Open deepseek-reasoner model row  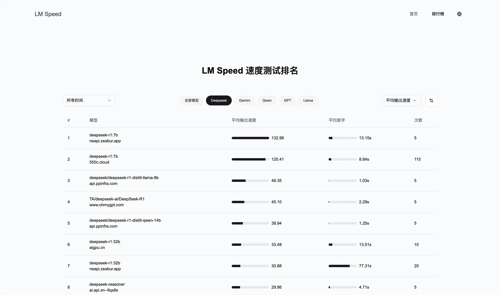pyautogui.click(x=250, y=286)
